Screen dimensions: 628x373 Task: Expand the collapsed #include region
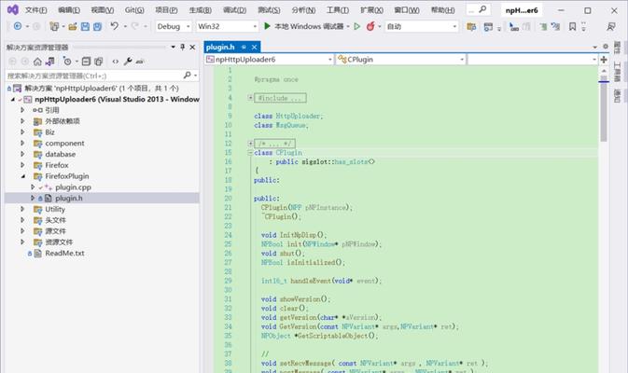(x=250, y=97)
